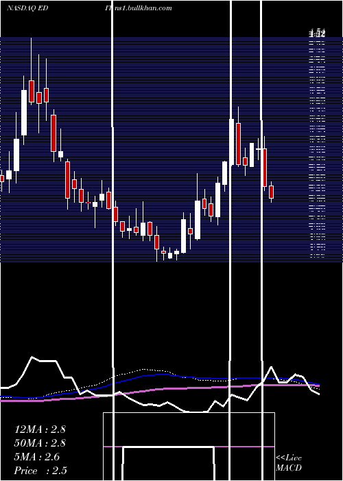This screenshot has width=343, height=481.
Task: Click the <<Live label
Action: coord(289,458)
